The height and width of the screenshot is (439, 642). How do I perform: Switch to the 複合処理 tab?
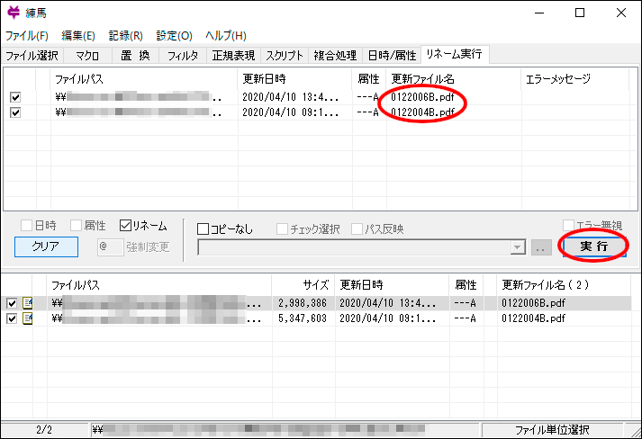335,55
